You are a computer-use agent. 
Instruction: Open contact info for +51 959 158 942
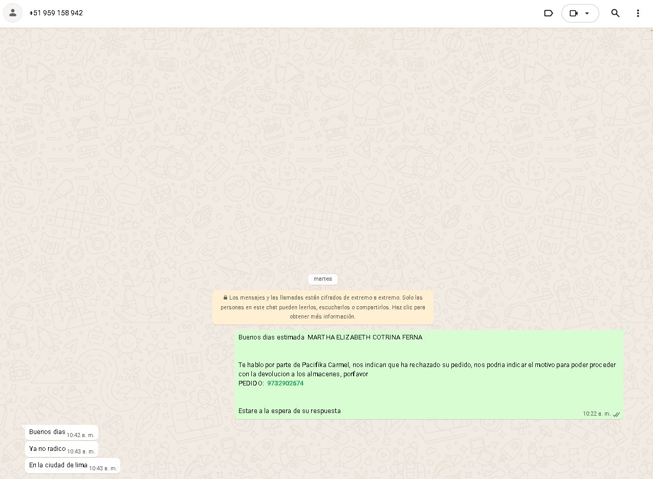[x=56, y=13]
